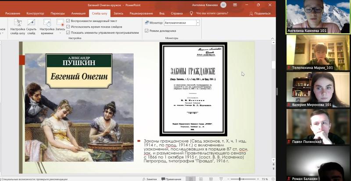Screen dimensions: 351x181
Task: Switch to the Вид tab
Action: tap(162, 14)
